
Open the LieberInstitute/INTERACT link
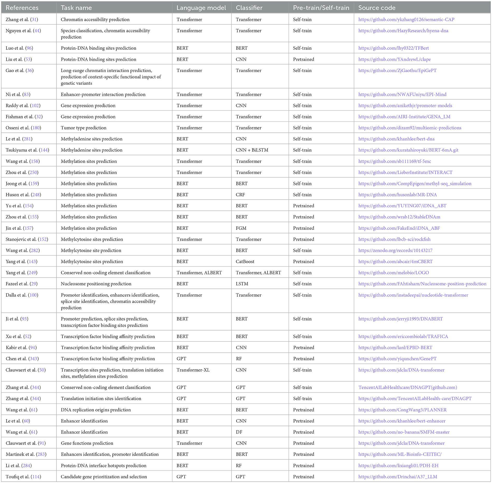405,172
